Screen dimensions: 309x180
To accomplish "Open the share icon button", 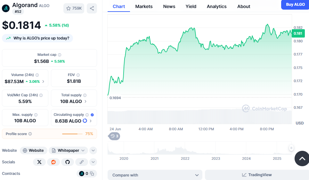I will pos(92,8).
